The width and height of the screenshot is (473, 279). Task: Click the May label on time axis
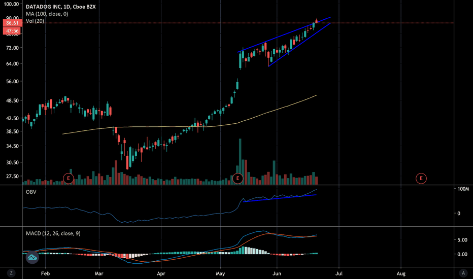[x=220, y=273]
